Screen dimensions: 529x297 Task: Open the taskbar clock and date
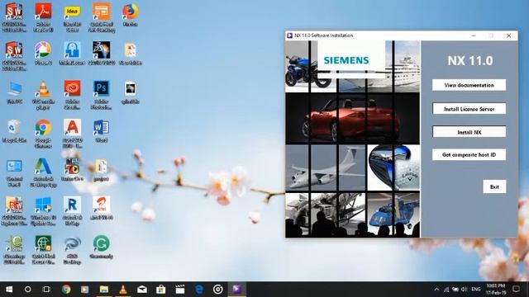pos(496,290)
